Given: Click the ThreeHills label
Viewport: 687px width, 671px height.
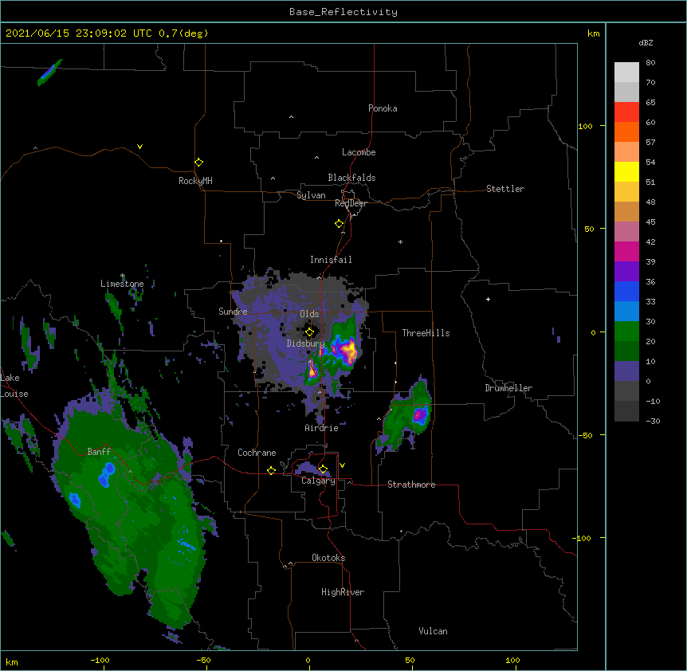Looking at the screenshot, I should click(x=426, y=333).
